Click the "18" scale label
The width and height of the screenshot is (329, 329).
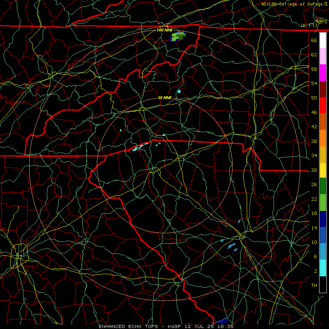(314, 213)
